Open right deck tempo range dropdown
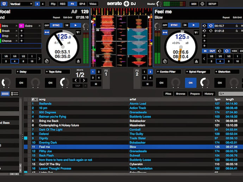Screen dimensions: 243x182 [197, 32]
